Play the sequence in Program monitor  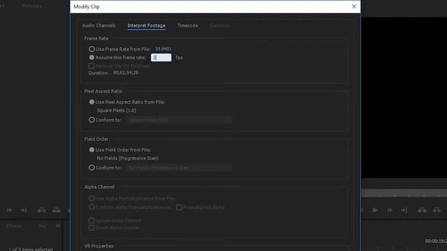click(375, 210)
